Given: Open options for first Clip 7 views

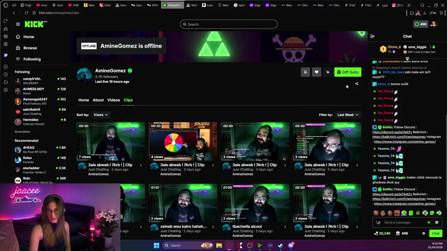Looking at the screenshot, I should click(x=141, y=165).
